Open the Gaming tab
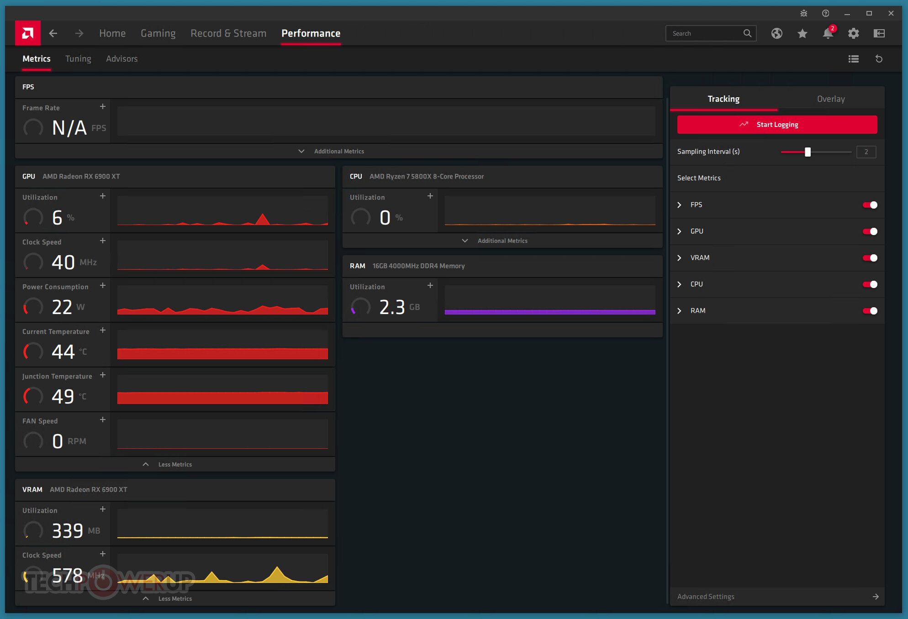The width and height of the screenshot is (908, 619). [158, 33]
